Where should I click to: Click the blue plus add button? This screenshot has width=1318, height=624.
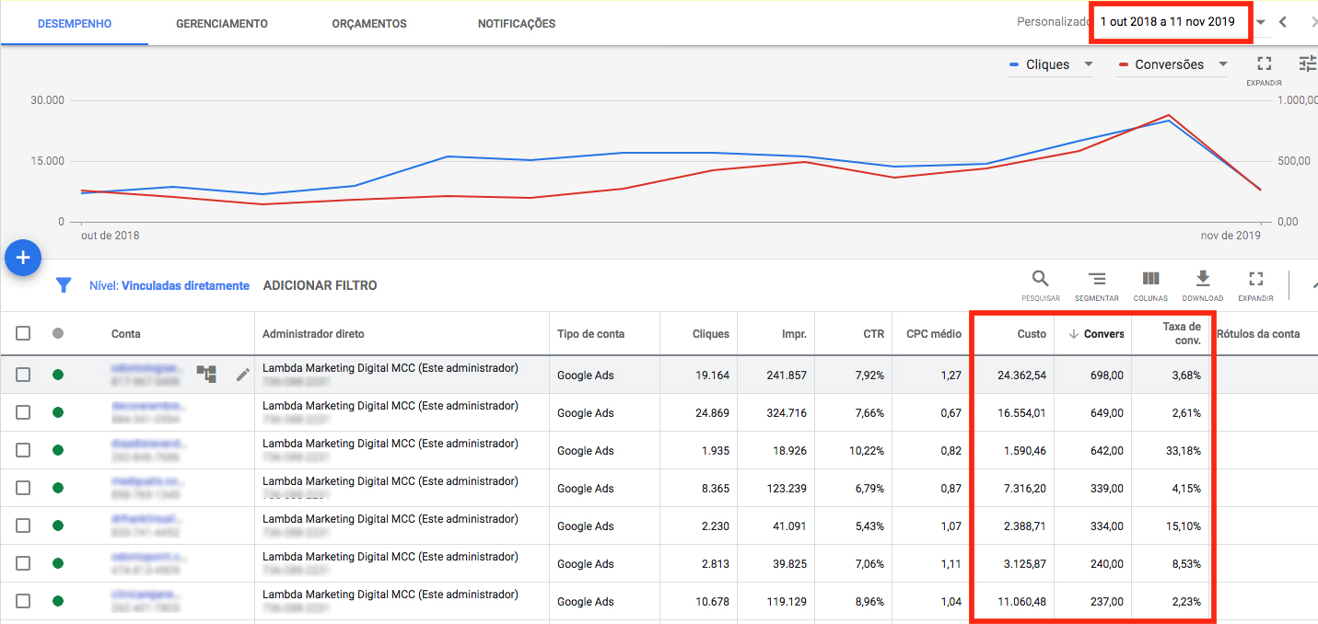click(x=23, y=259)
